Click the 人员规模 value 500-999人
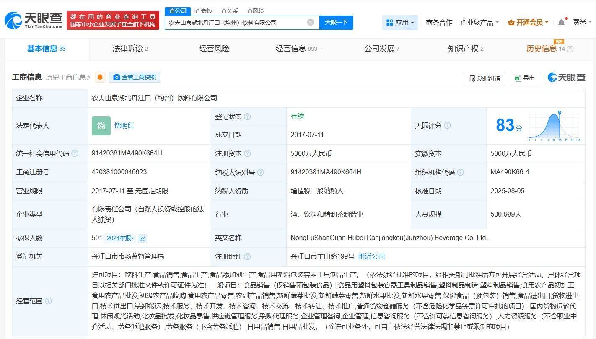The width and height of the screenshot is (596, 339). pos(506,214)
